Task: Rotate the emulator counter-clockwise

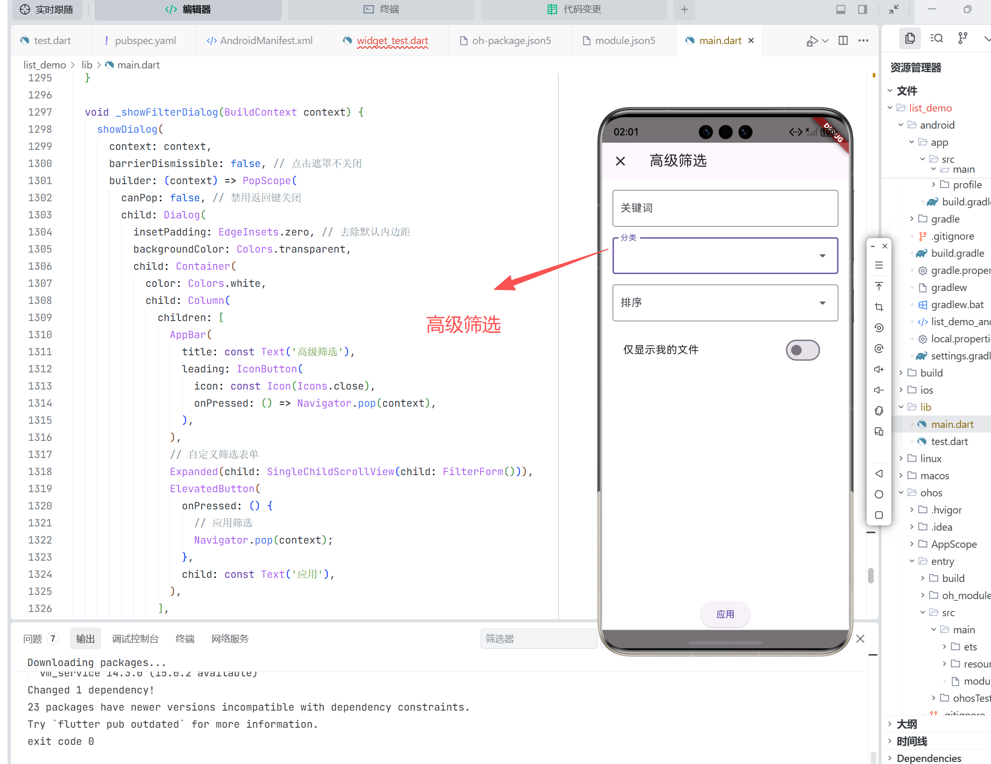Action: (879, 328)
